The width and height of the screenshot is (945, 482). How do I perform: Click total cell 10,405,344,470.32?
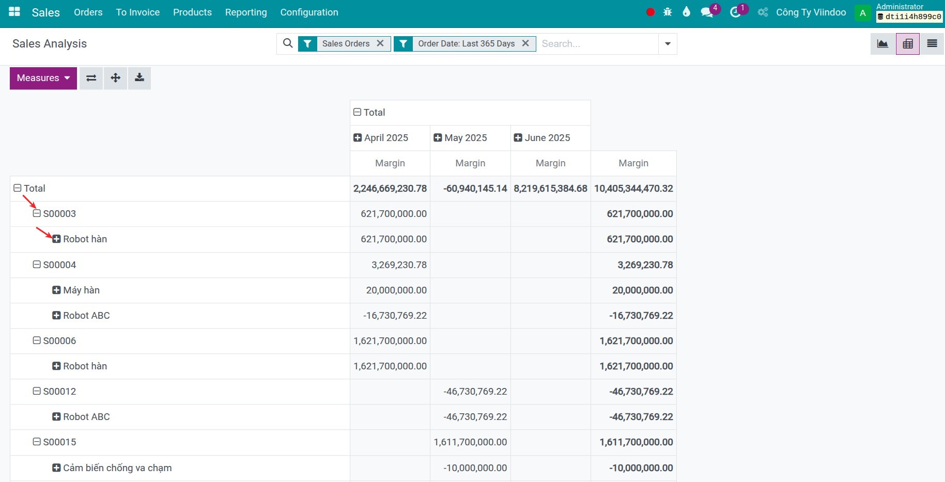point(633,189)
